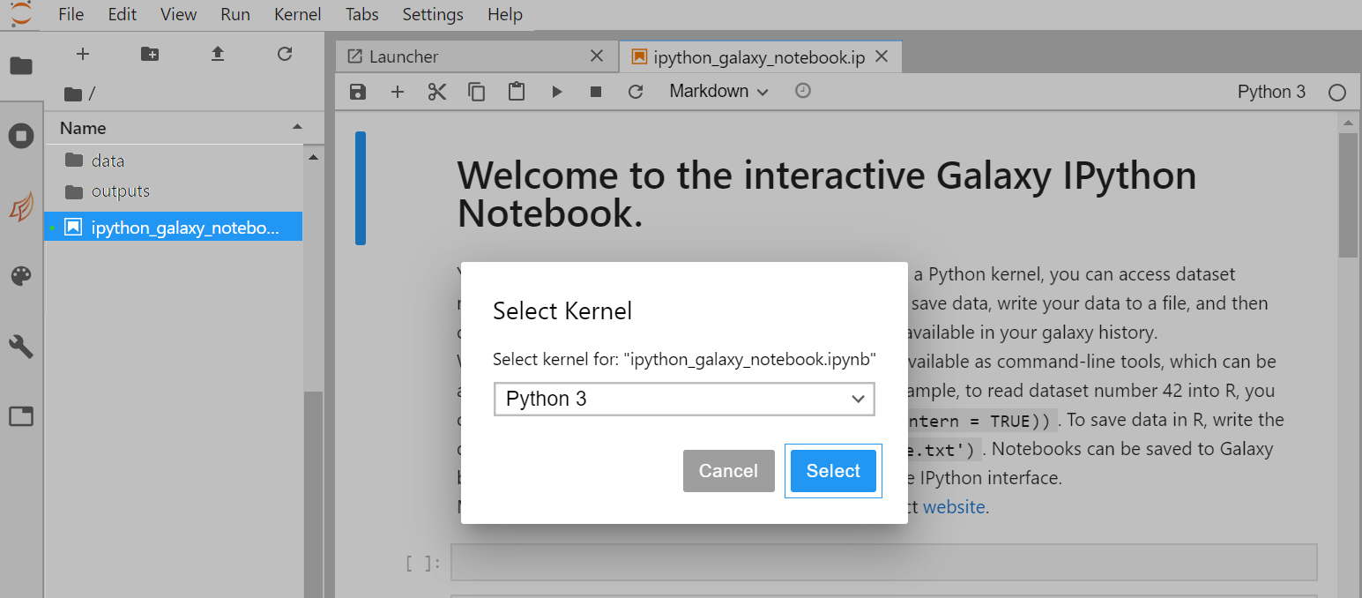The height and width of the screenshot is (598, 1362).
Task: Restart the kernel icon
Action: 636,92
